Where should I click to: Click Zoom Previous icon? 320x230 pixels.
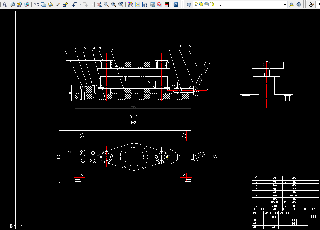tap(121, 4)
